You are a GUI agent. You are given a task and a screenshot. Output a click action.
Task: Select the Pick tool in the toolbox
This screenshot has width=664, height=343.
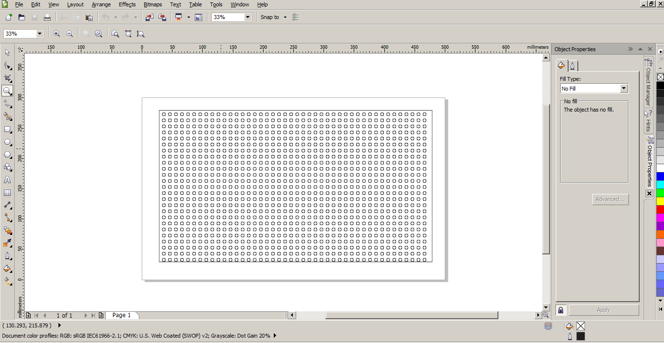click(7, 53)
